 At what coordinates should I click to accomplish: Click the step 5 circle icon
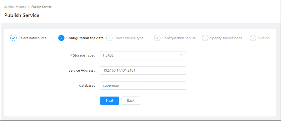(x=205, y=38)
